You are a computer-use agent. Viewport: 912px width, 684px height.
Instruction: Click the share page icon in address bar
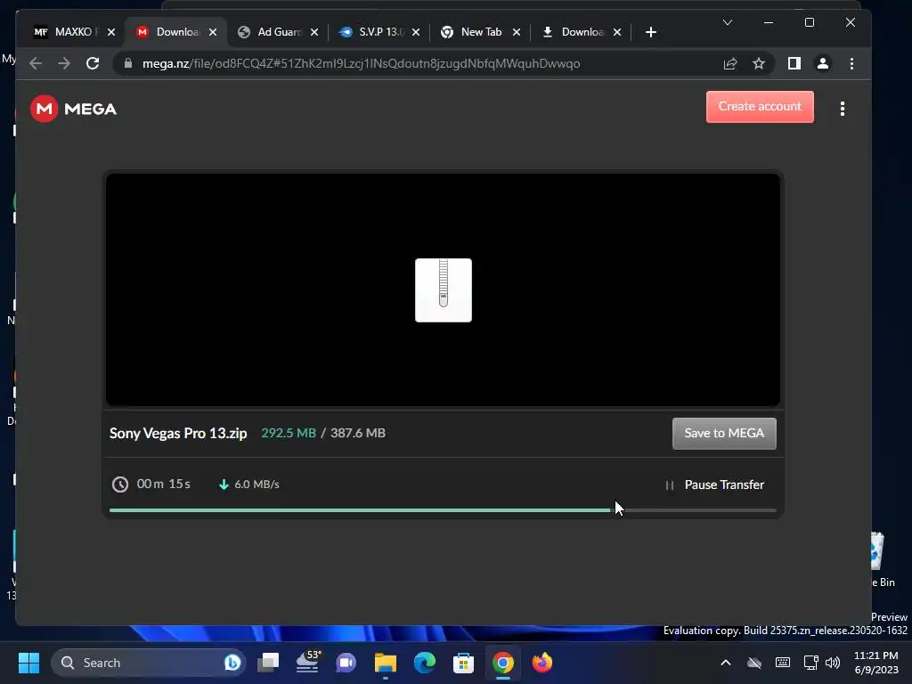pos(730,63)
